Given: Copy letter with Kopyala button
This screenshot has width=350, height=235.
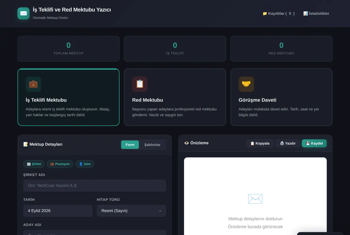Looking at the screenshot, I should 260,143.
